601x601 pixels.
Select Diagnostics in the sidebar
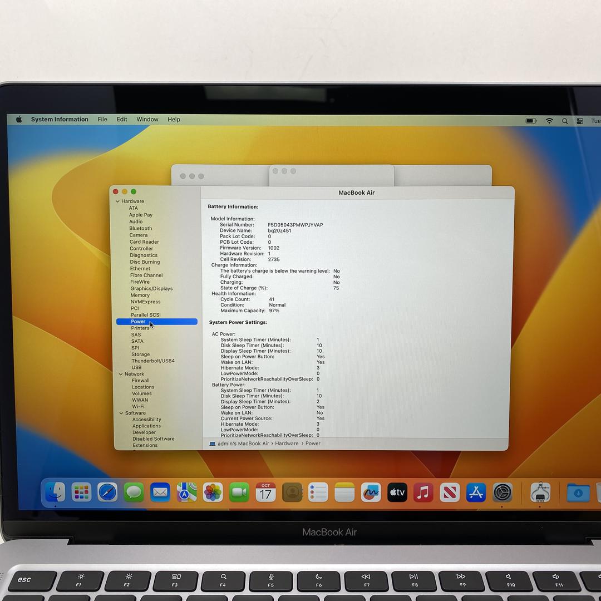[144, 255]
